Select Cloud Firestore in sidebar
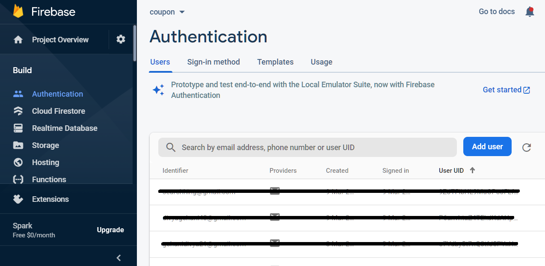The height and width of the screenshot is (266, 545). coord(59,111)
